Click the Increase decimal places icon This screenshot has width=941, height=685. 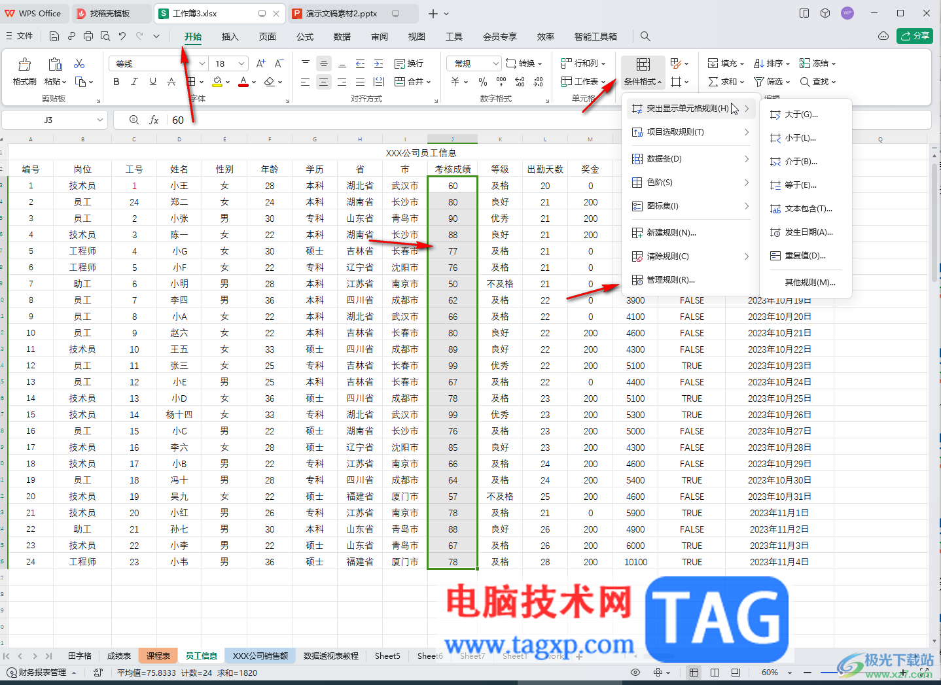click(520, 82)
